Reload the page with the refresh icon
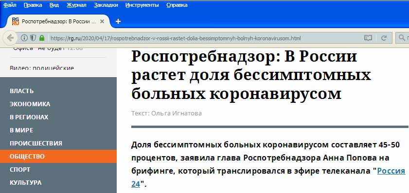The width and height of the screenshot is (409, 193). point(384,38)
